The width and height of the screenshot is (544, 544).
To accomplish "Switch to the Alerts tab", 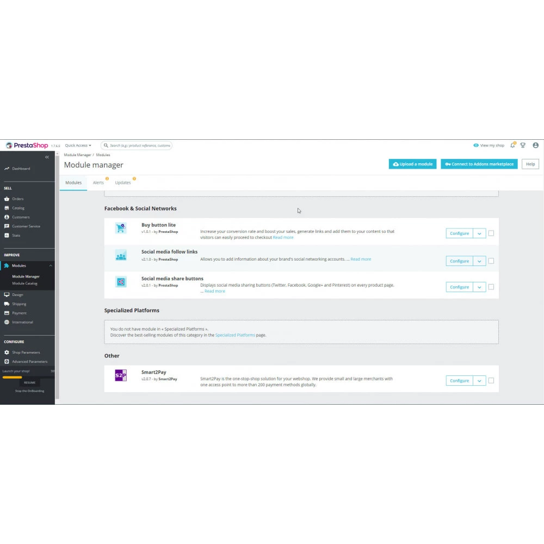I will coord(98,182).
